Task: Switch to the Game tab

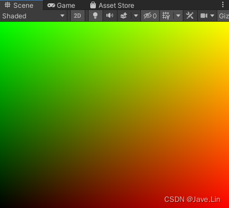Action: tap(61, 6)
